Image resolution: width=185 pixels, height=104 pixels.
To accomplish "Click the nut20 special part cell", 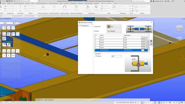I will 132,42.
